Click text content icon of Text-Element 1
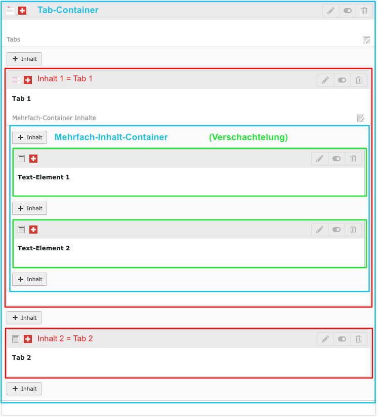The height and width of the screenshot is (417, 378). click(x=21, y=159)
